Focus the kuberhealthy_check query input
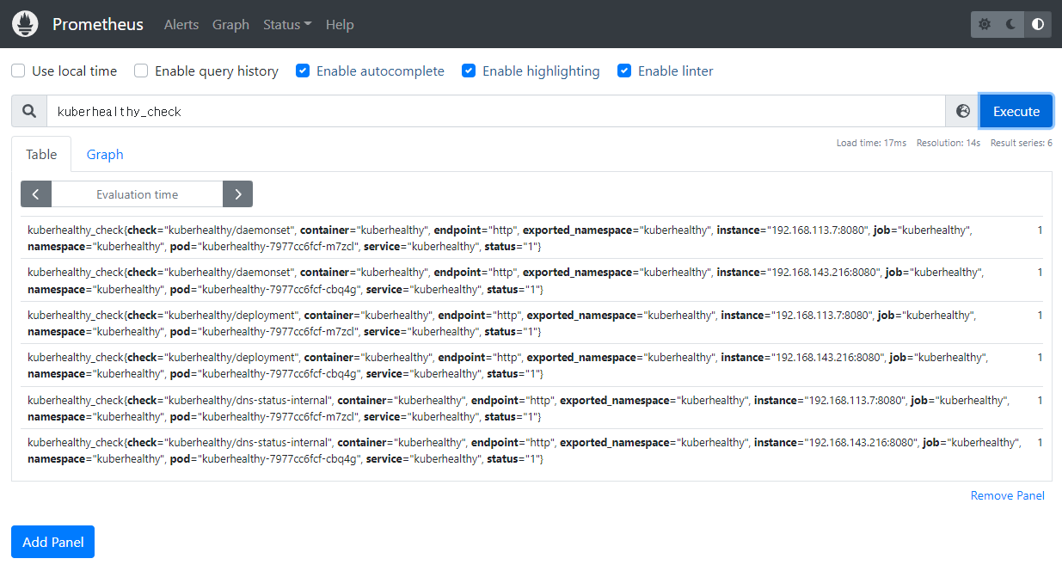 (x=496, y=111)
